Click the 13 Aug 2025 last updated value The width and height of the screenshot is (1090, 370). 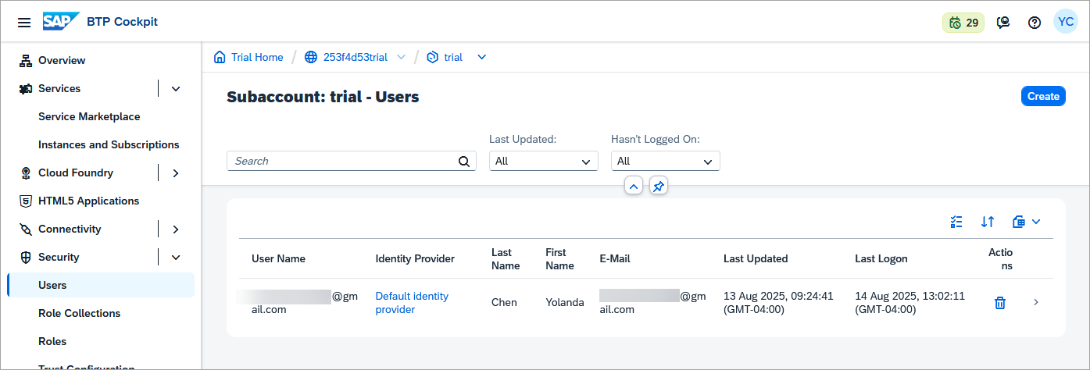tap(778, 303)
